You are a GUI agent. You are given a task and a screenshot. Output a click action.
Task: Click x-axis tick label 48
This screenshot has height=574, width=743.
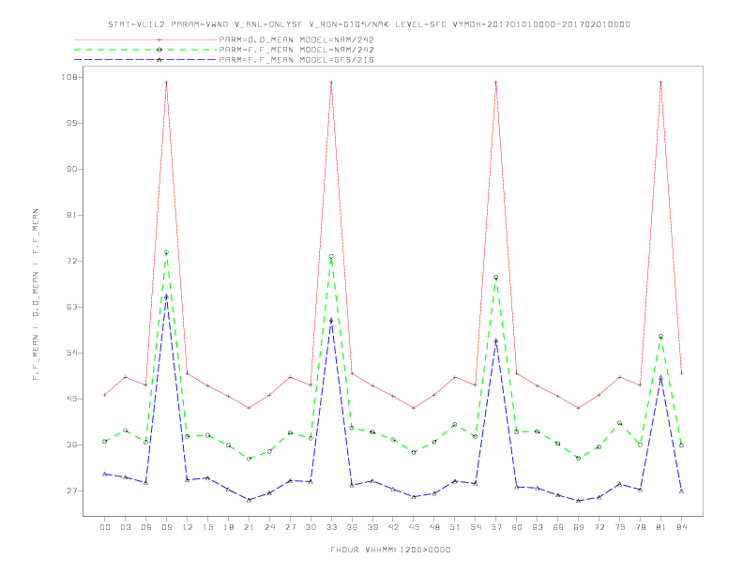(x=434, y=527)
